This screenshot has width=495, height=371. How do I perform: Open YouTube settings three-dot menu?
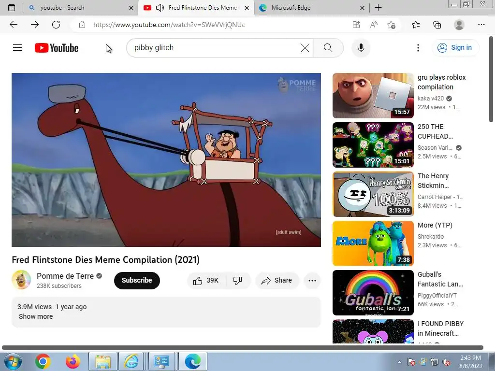tap(418, 48)
